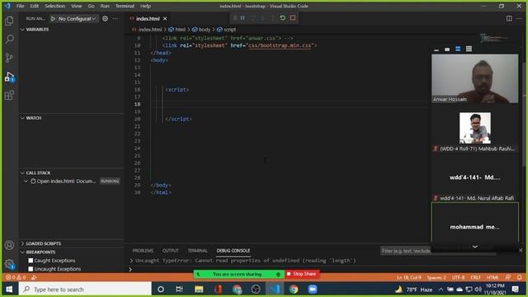Open the Explorer view in activity bar
This screenshot has width=528, height=297.
pos(9,21)
